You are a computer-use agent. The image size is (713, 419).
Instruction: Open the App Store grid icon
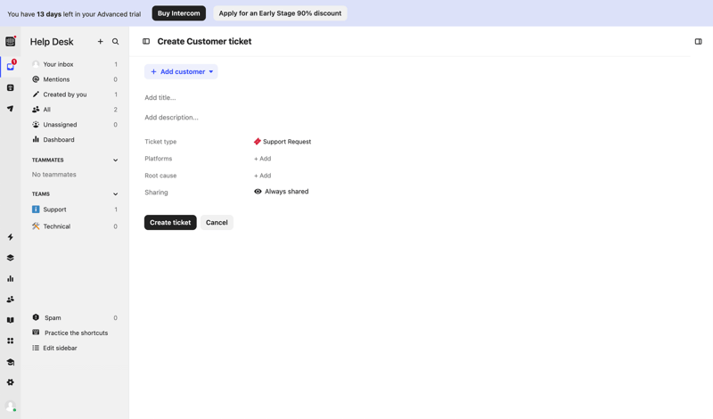click(x=10, y=341)
